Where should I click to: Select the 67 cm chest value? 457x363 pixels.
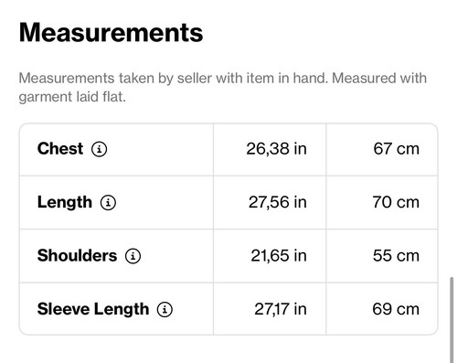coord(397,149)
